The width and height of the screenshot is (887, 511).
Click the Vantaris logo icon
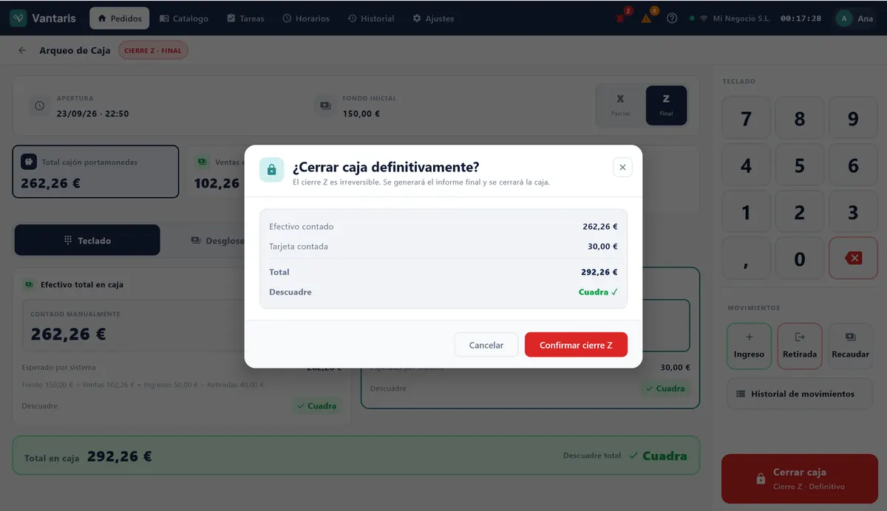[18, 18]
